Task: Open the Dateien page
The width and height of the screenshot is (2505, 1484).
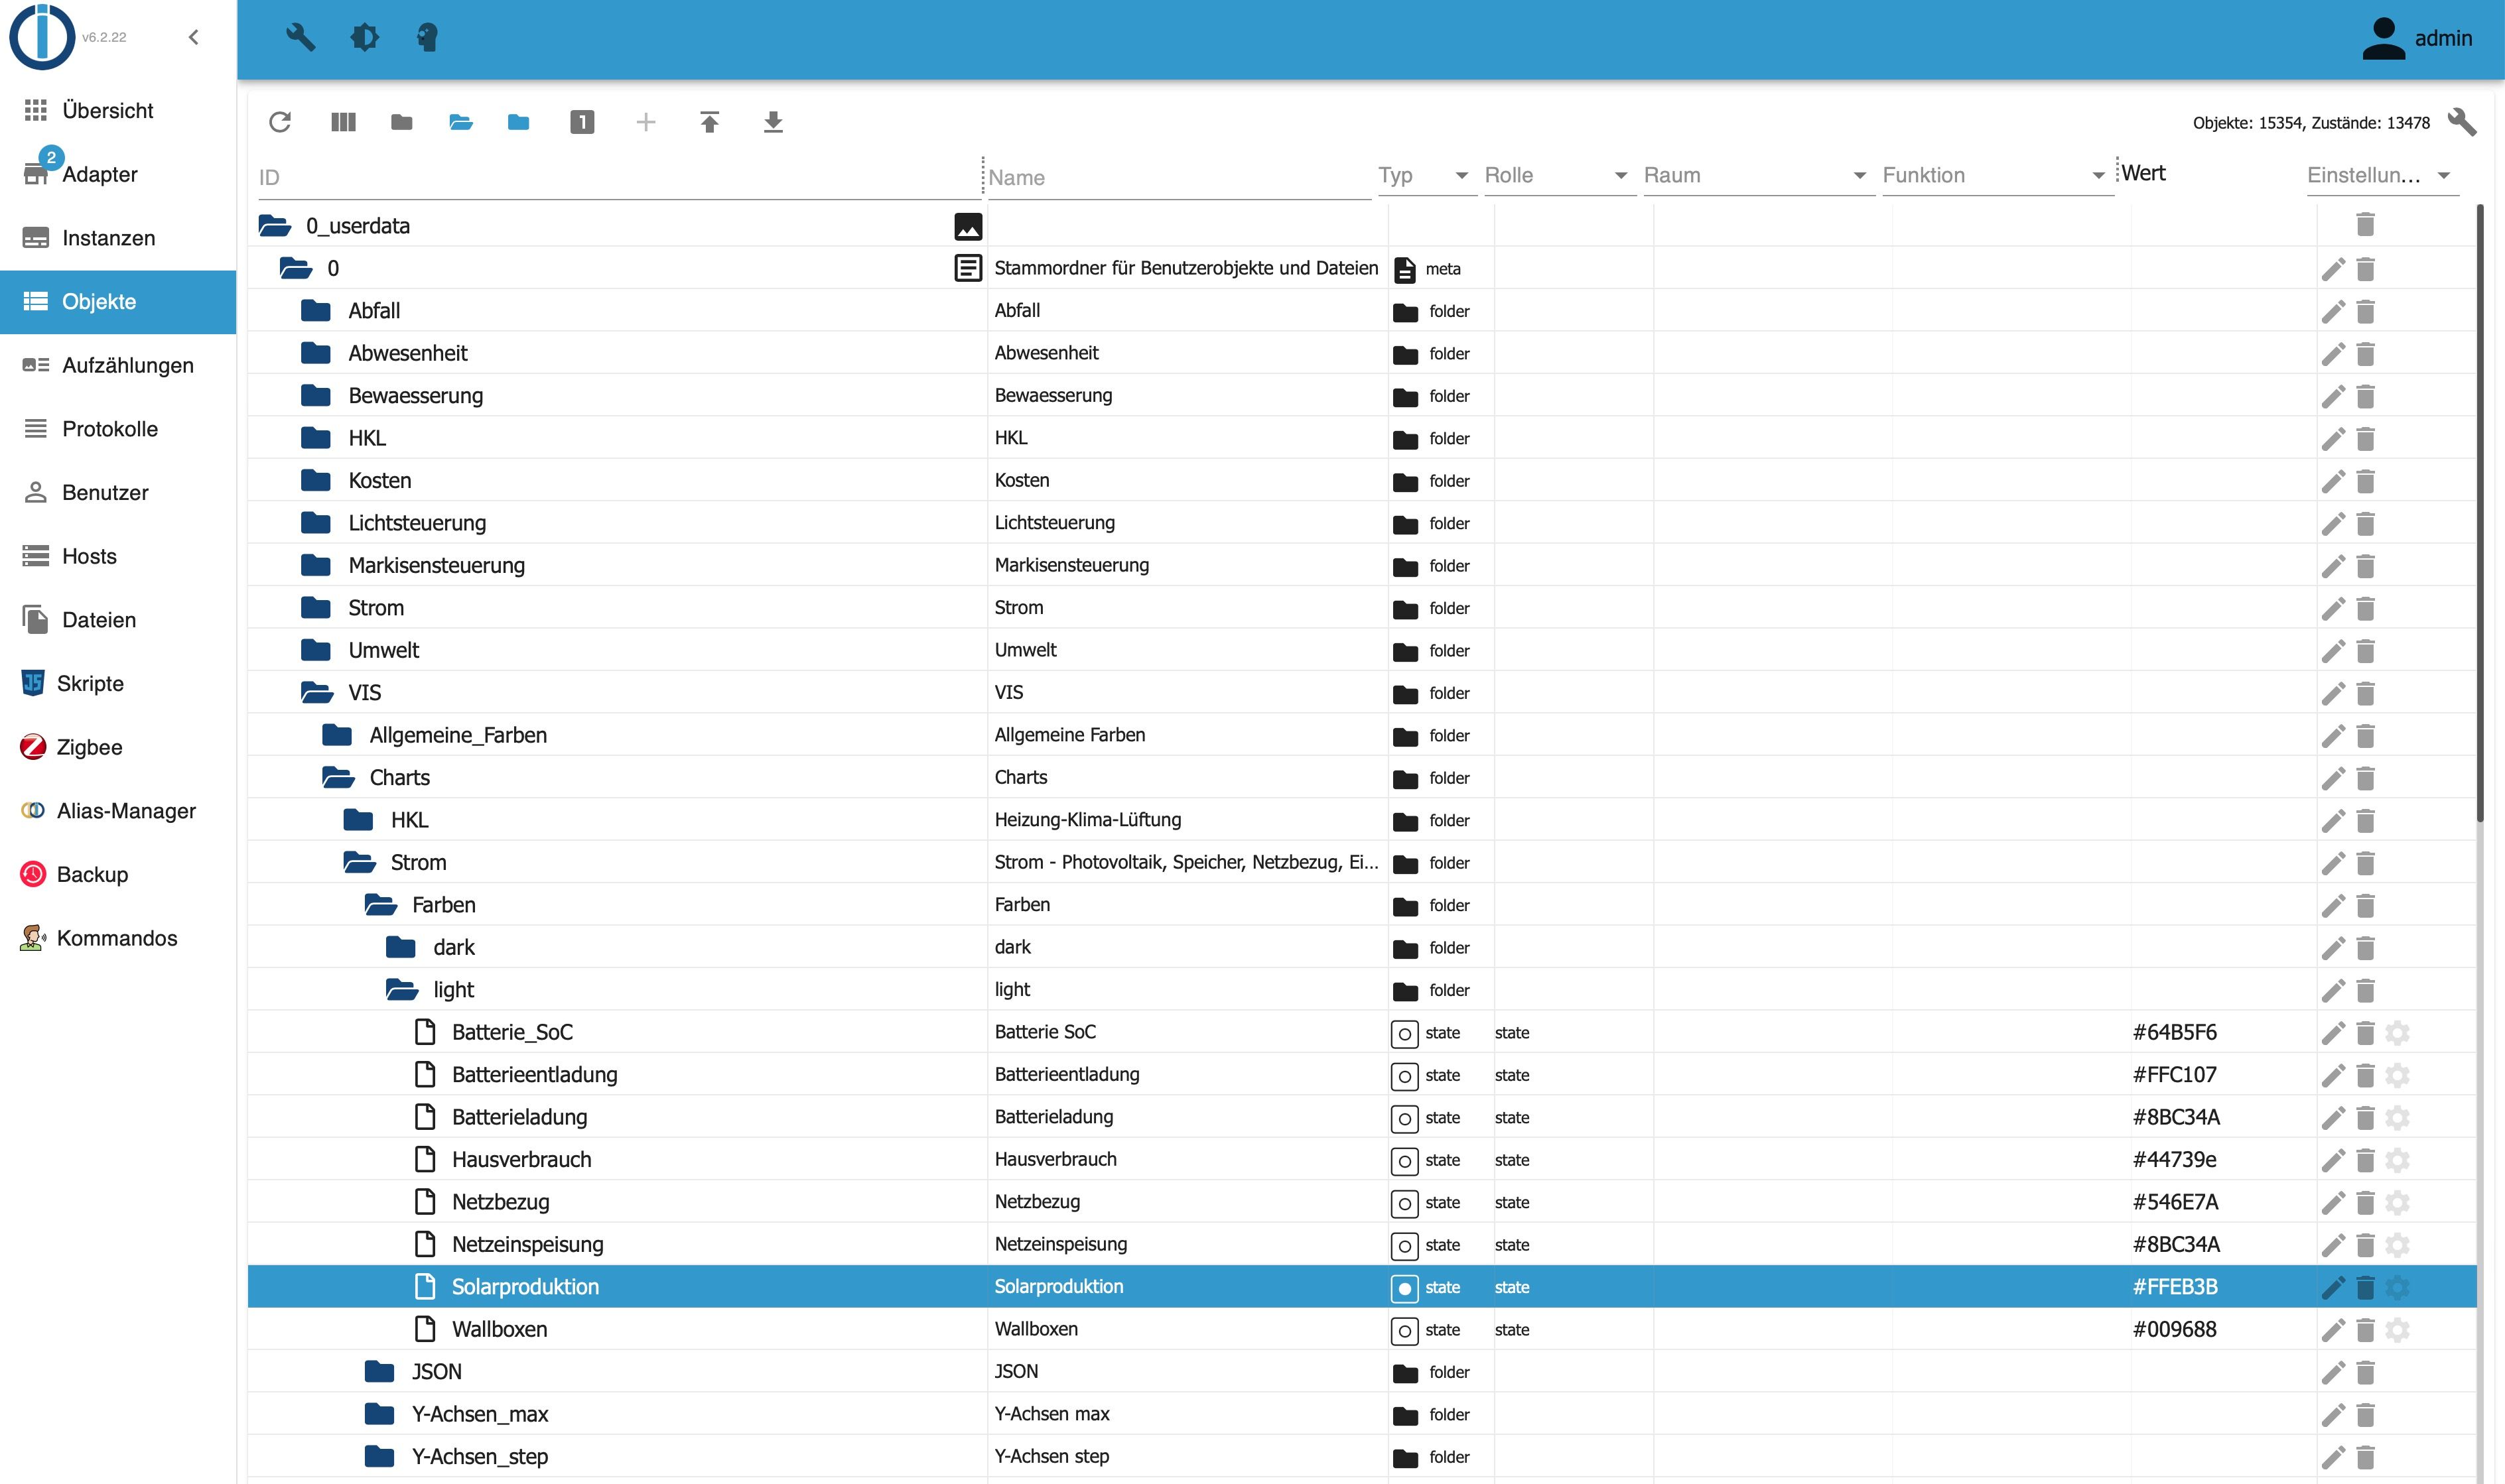Action: [x=118, y=620]
